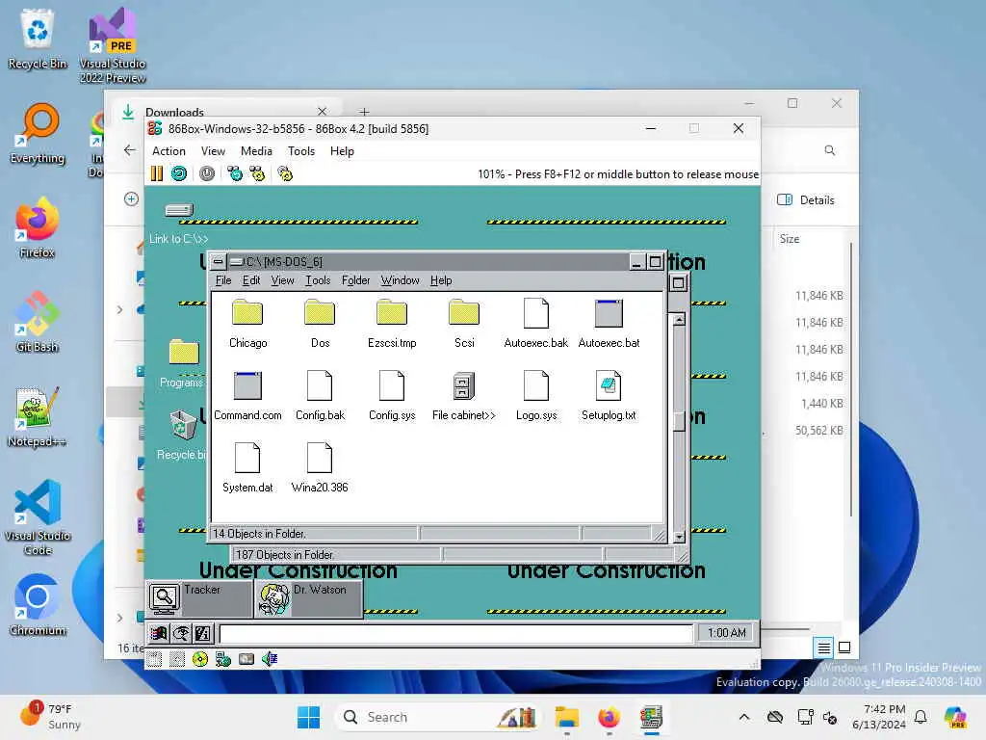
Task: Open Windows Start menu
Action: 308,717
